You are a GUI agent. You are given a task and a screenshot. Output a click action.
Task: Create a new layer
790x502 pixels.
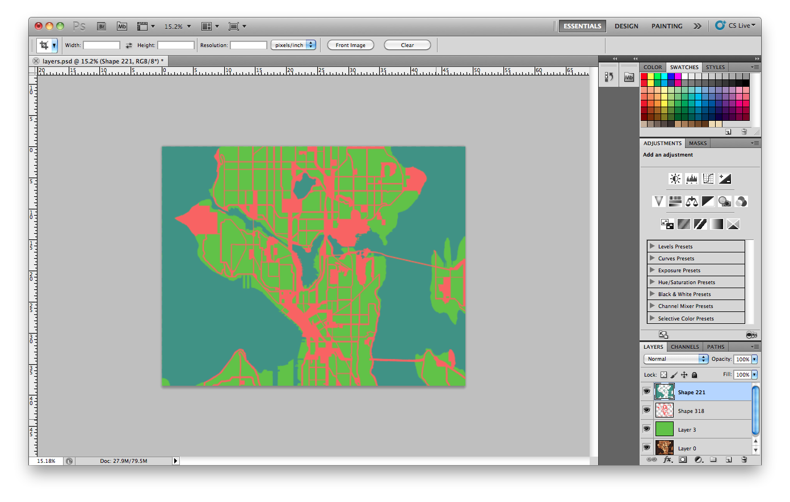(x=729, y=459)
